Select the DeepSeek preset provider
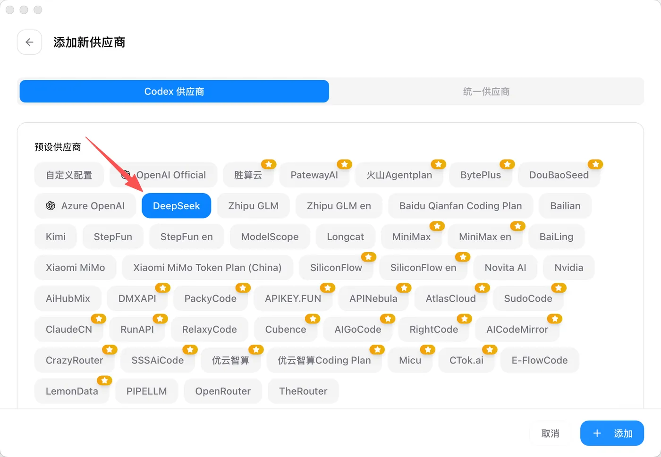The width and height of the screenshot is (661, 457). 177,206
